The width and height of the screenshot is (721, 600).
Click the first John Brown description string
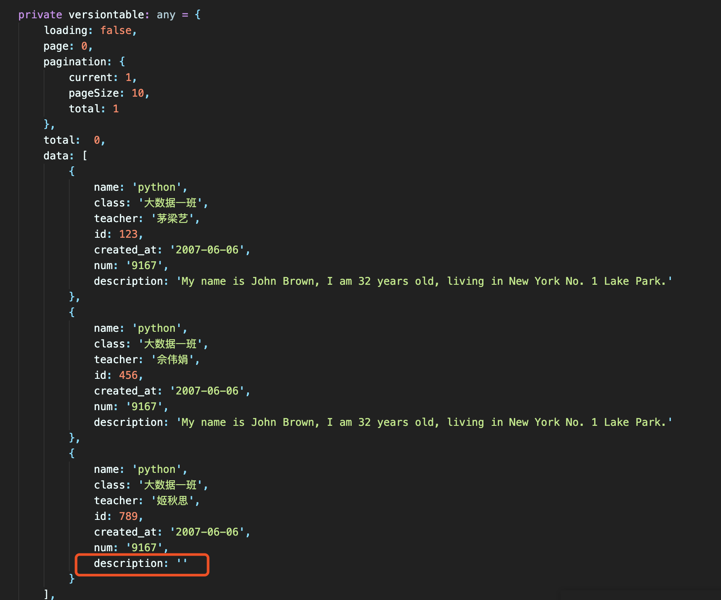pos(423,281)
